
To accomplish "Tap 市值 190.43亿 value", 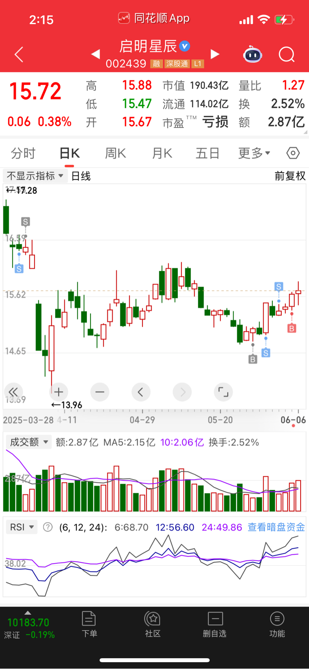I will point(209,85).
